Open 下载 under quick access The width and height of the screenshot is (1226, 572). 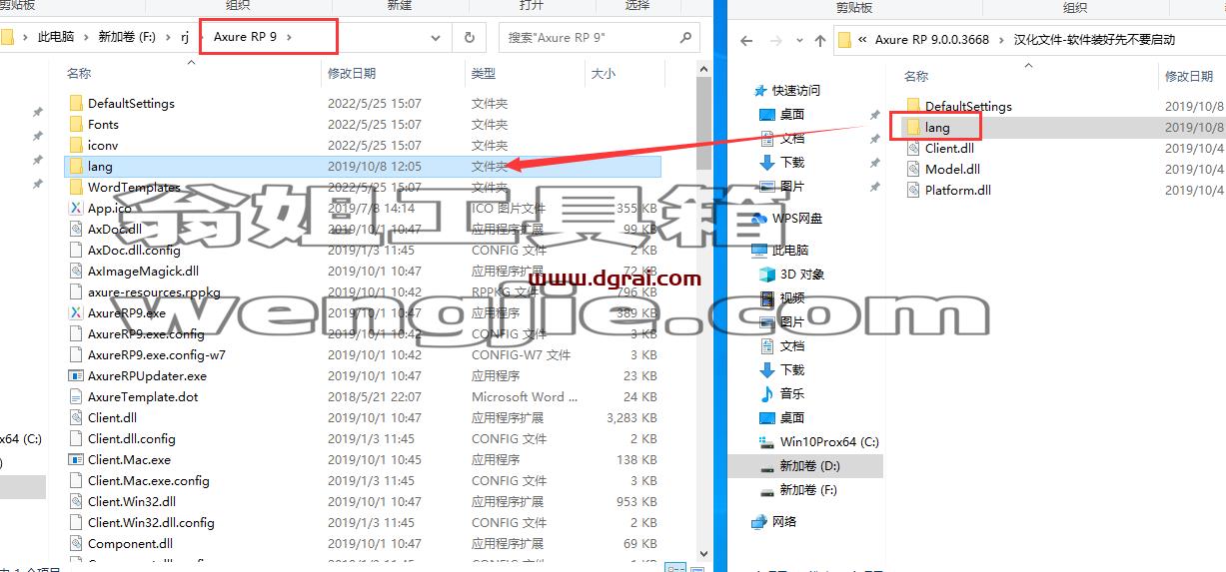tap(792, 162)
